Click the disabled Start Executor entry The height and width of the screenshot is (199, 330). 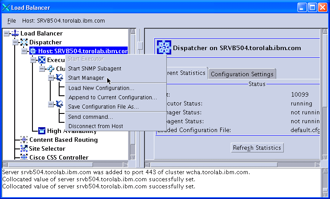[x=116, y=59]
